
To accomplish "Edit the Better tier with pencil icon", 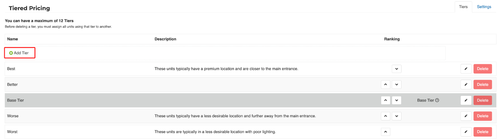I will (466, 84).
